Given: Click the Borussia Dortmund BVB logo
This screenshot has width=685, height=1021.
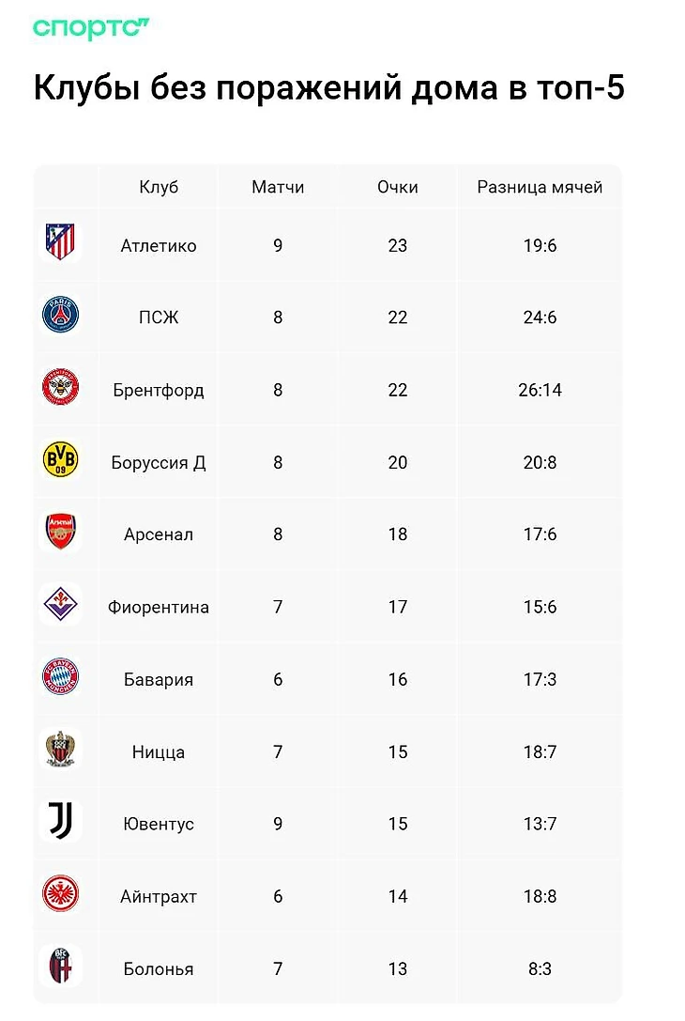Looking at the screenshot, I should [61, 459].
